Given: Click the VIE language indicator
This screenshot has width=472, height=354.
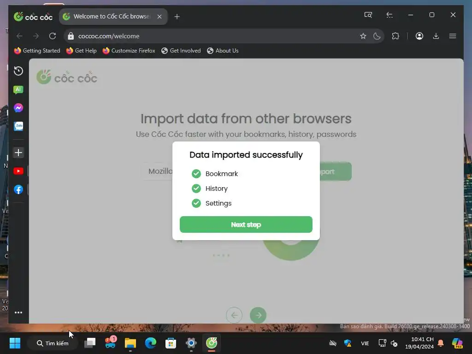Looking at the screenshot, I should point(365,343).
